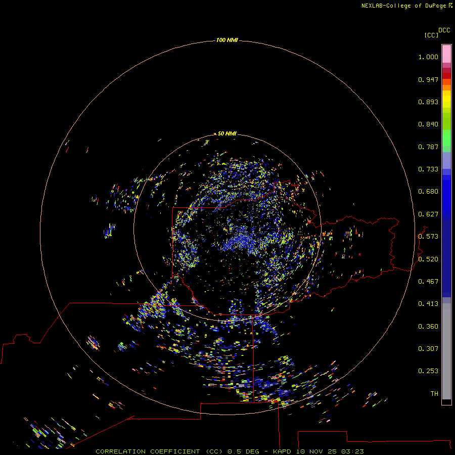
Task: Click the red color band in legend
Action: (446, 76)
